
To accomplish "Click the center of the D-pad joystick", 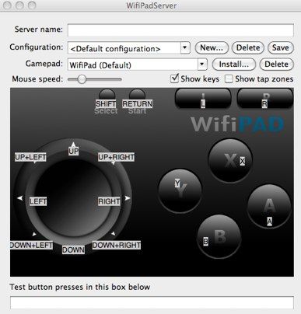I will coord(73,197).
